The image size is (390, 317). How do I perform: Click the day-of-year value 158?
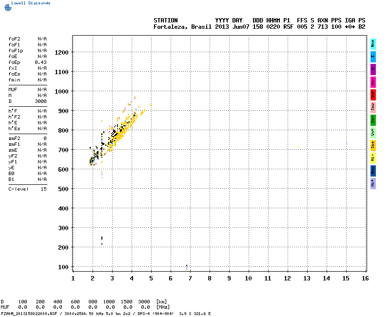258,27
